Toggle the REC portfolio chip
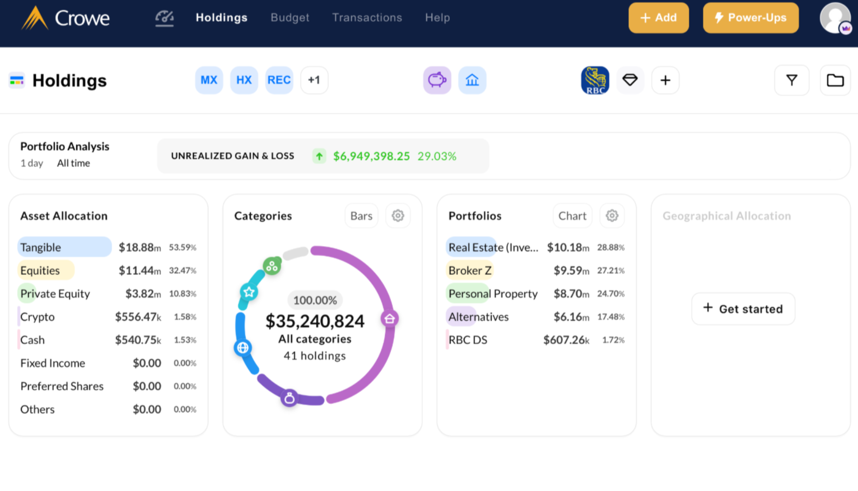The height and width of the screenshot is (491, 858). 279,80
